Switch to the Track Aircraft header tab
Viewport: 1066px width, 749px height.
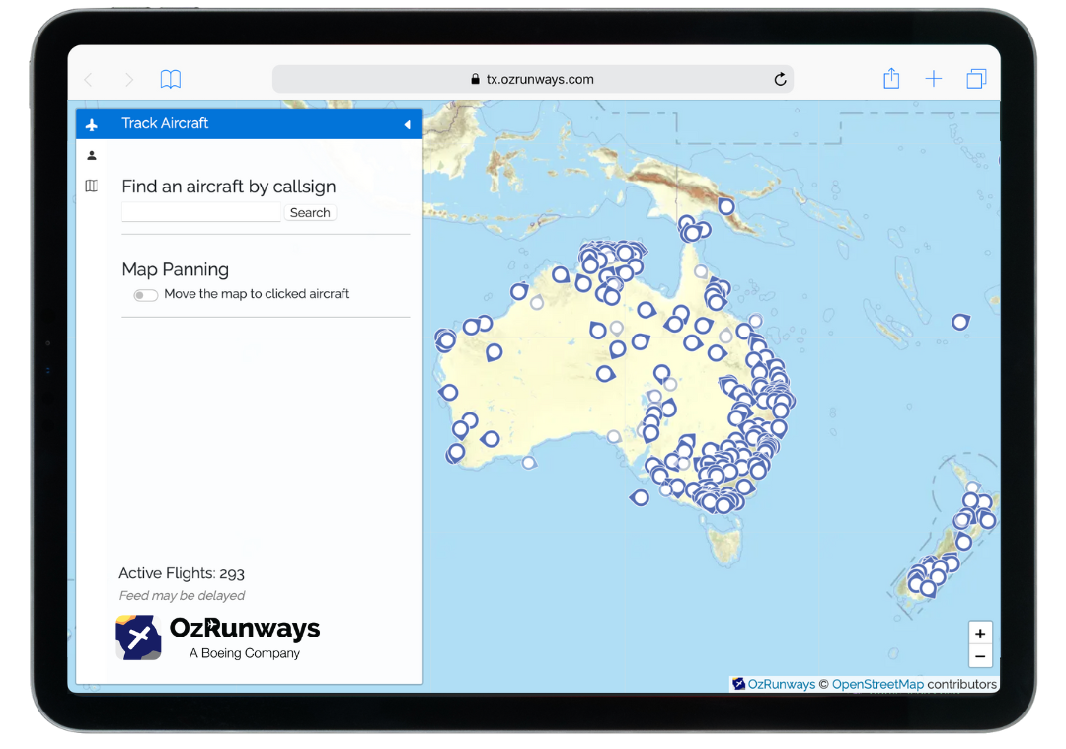(164, 123)
